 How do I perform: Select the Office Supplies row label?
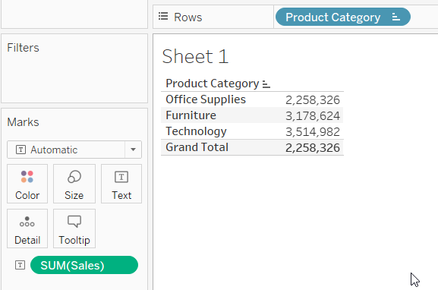[x=206, y=99]
